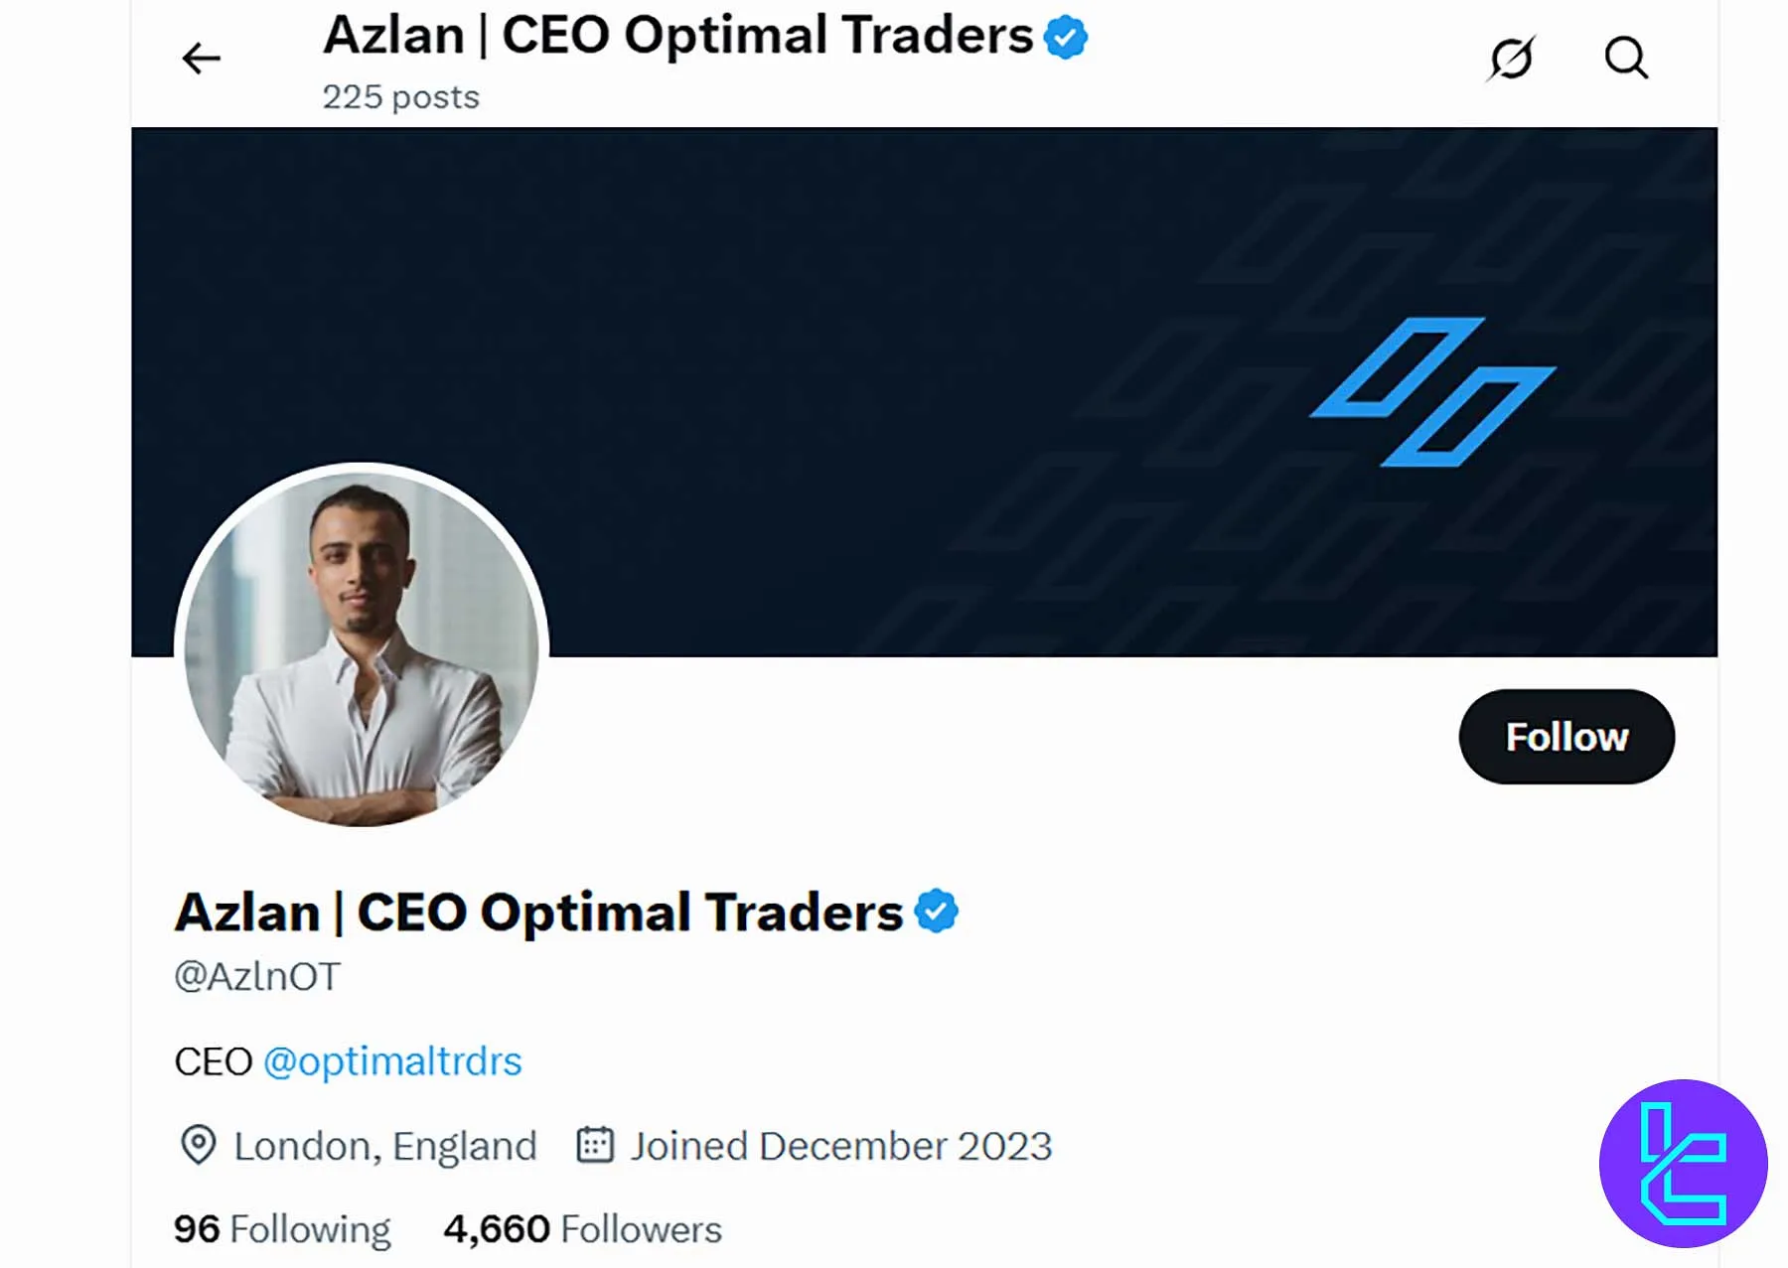Open the @optimaltrdrs profile link
Viewport: 1788px width, 1268px height.
pyautogui.click(x=393, y=1060)
